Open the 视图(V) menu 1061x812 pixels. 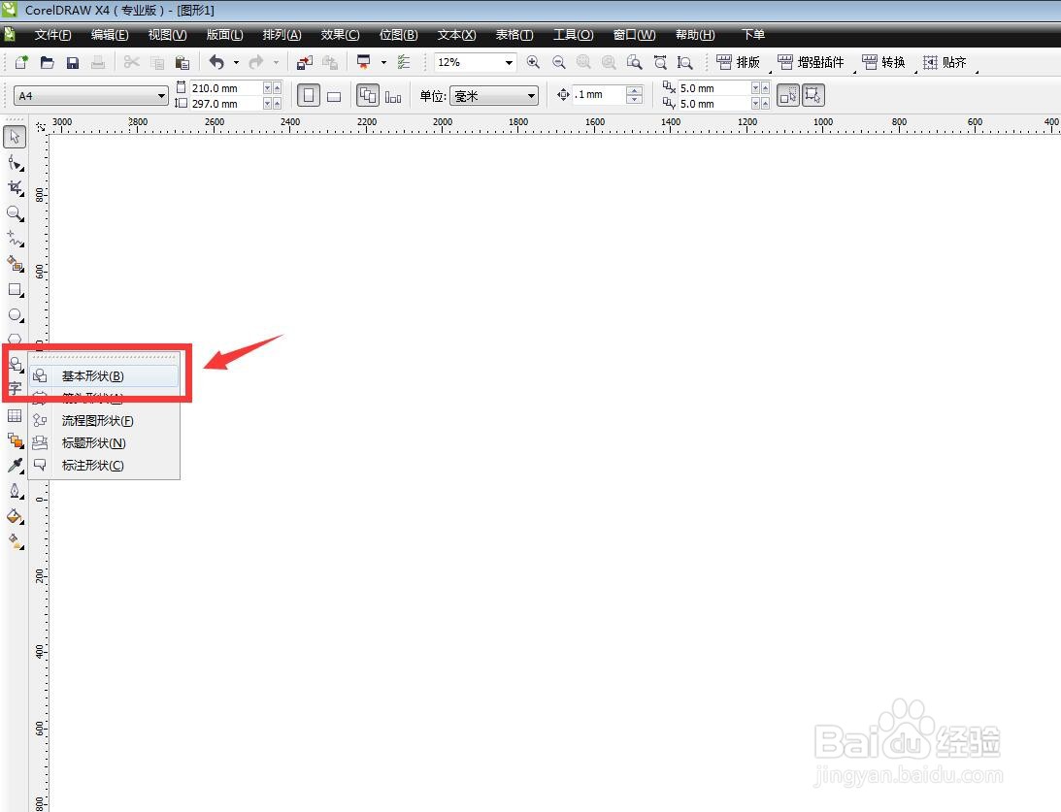click(167, 35)
